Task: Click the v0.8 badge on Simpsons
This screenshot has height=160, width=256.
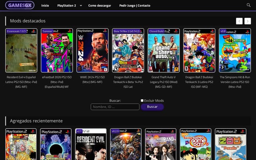Action: pos(223,31)
